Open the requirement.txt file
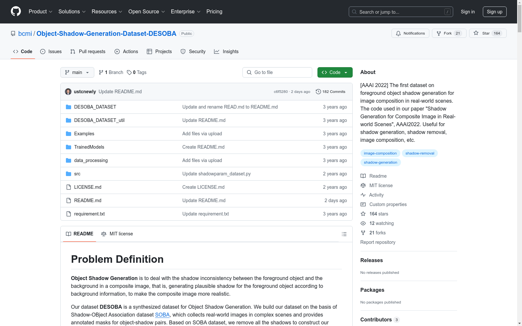The width and height of the screenshot is (522, 326). click(89, 214)
